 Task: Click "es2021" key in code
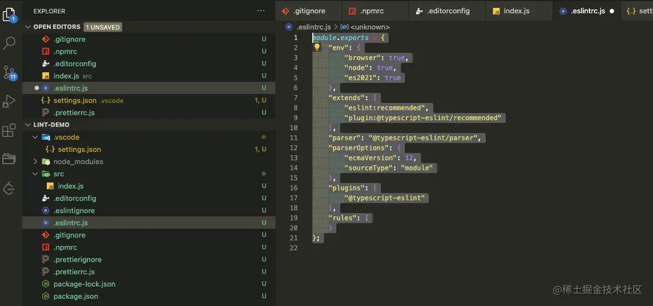(x=360, y=78)
